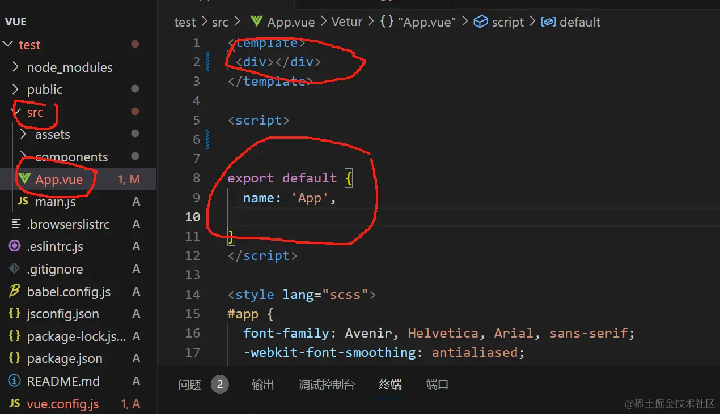Click the '1, A' status beside vue.config.js
Image resolution: width=720 pixels, height=414 pixels.
tap(130, 404)
